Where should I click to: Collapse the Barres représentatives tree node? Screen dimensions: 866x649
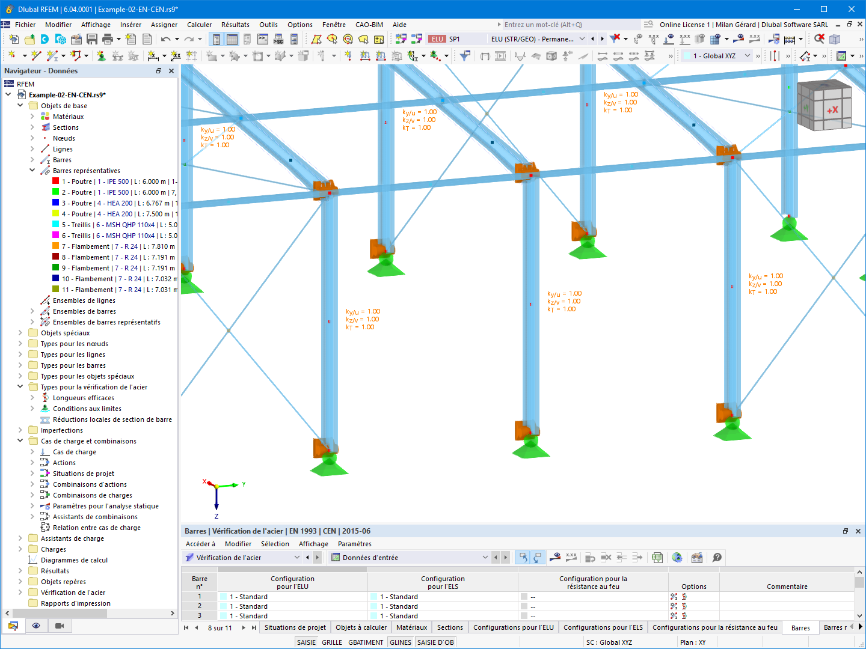[32, 171]
